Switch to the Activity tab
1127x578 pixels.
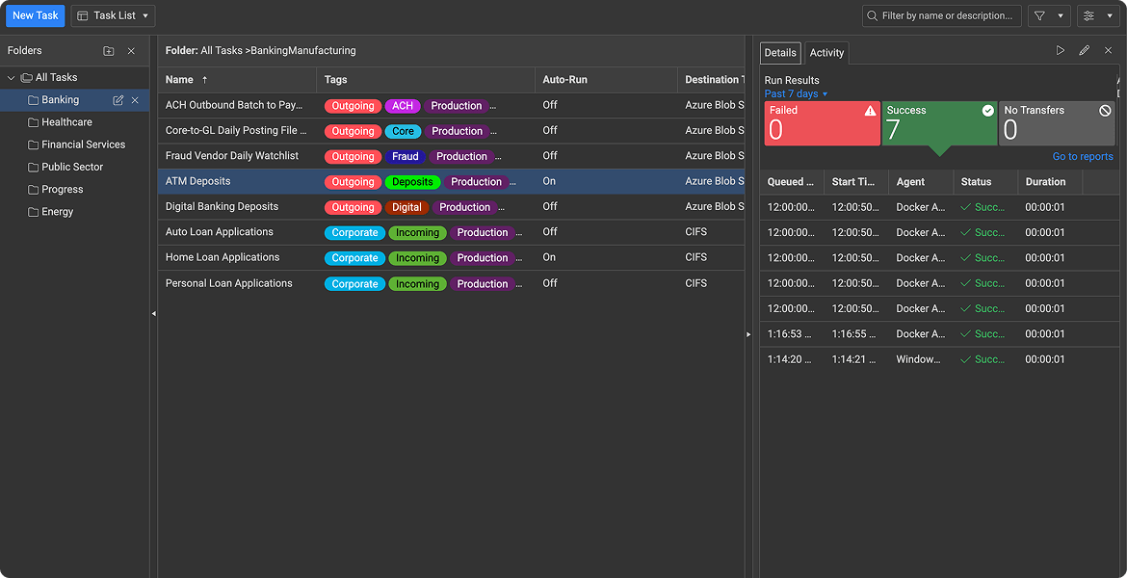click(826, 52)
